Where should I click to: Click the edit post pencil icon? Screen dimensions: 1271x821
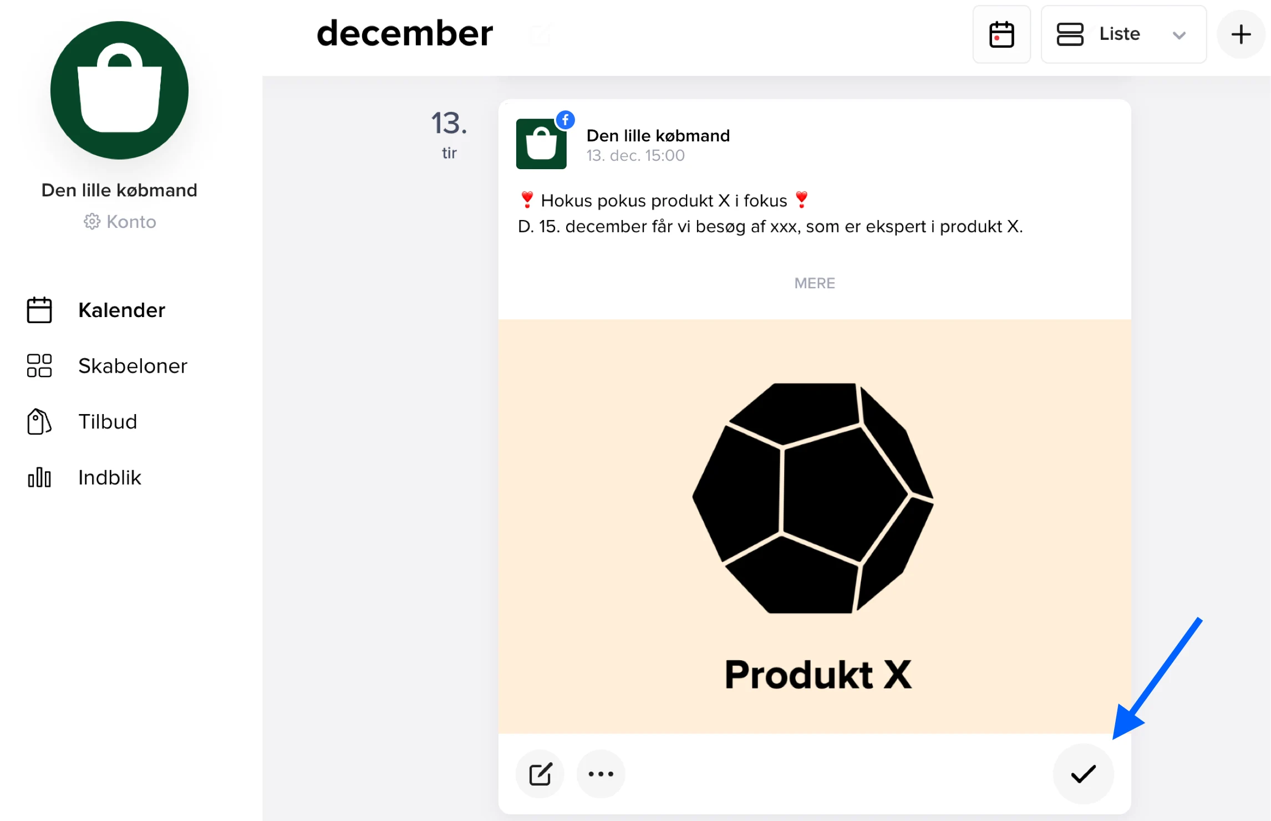540,774
